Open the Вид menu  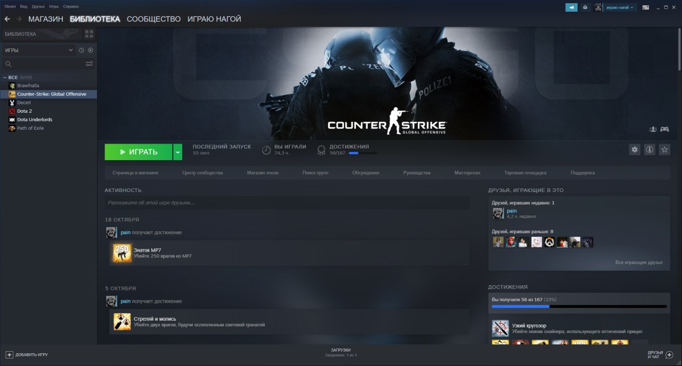[x=24, y=6]
